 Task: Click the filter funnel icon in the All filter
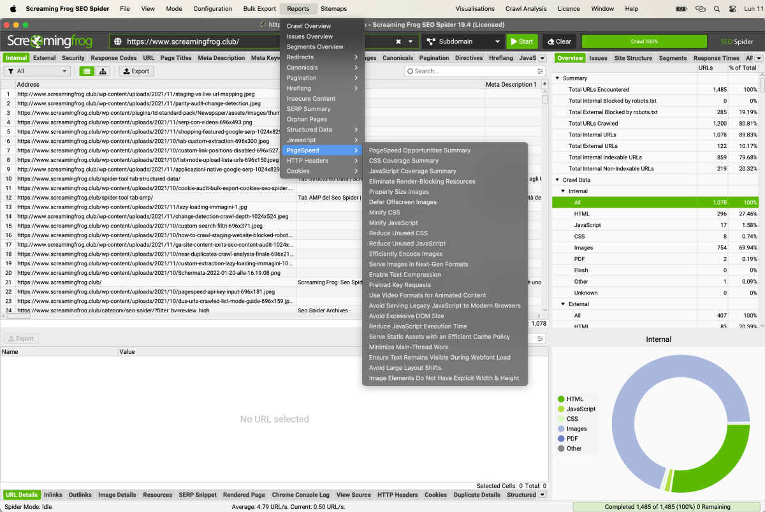click(x=11, y=71)
